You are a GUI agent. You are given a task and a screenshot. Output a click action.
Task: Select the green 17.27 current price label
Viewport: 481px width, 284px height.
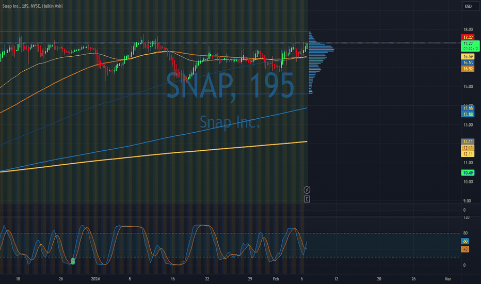(470, 46)
